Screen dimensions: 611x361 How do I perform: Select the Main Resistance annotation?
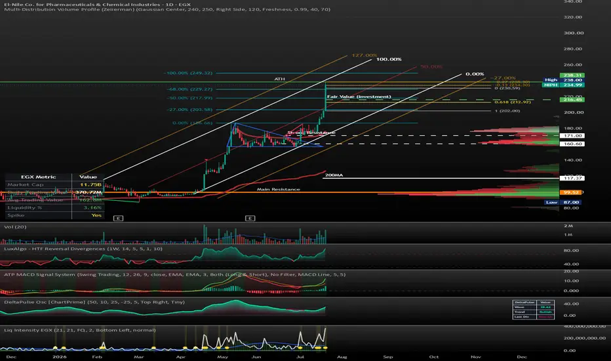[x=278, y=189]
